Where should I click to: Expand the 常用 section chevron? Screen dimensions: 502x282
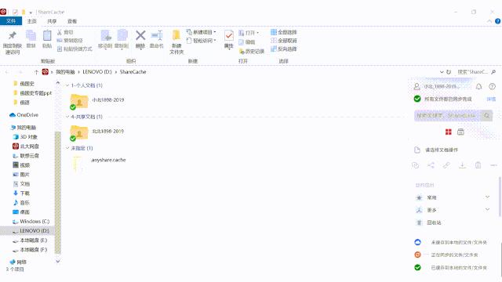click(487, 197)
